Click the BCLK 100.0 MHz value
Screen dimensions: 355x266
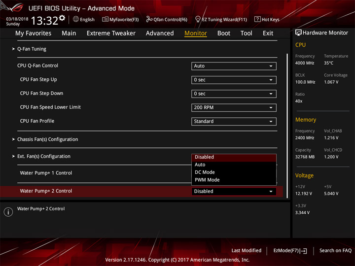305,82
